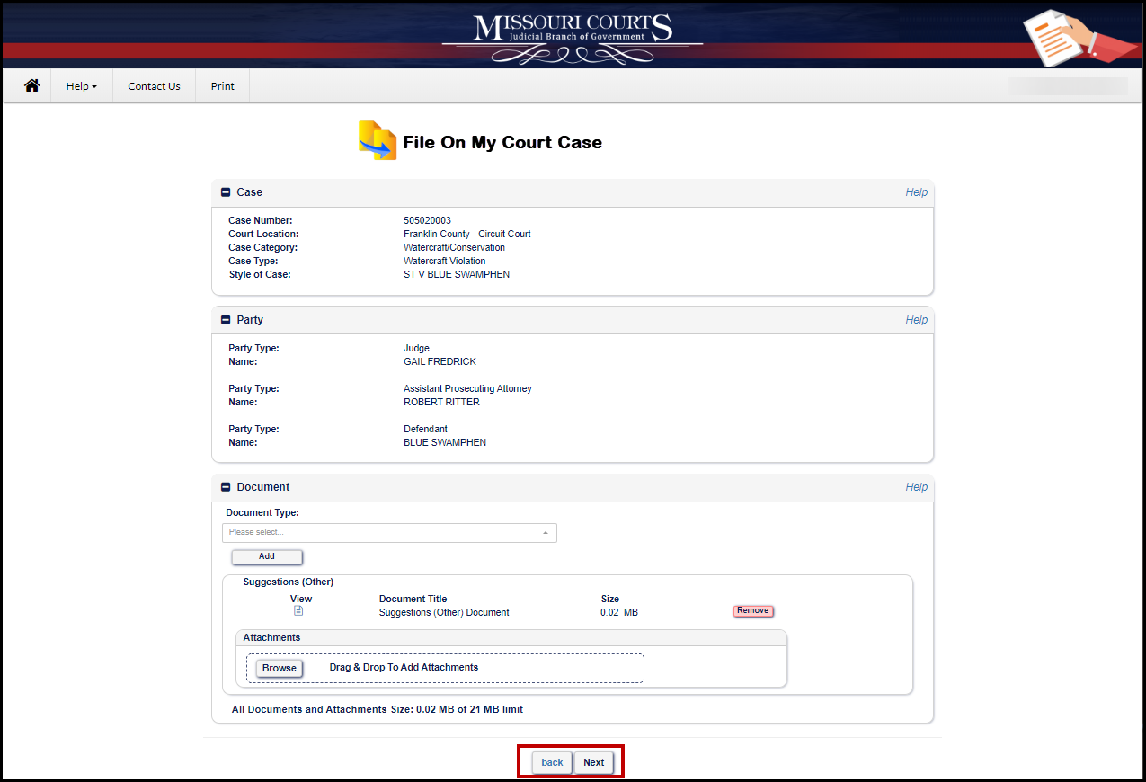
Task: Click the back button
Action: tap(552, 763)
